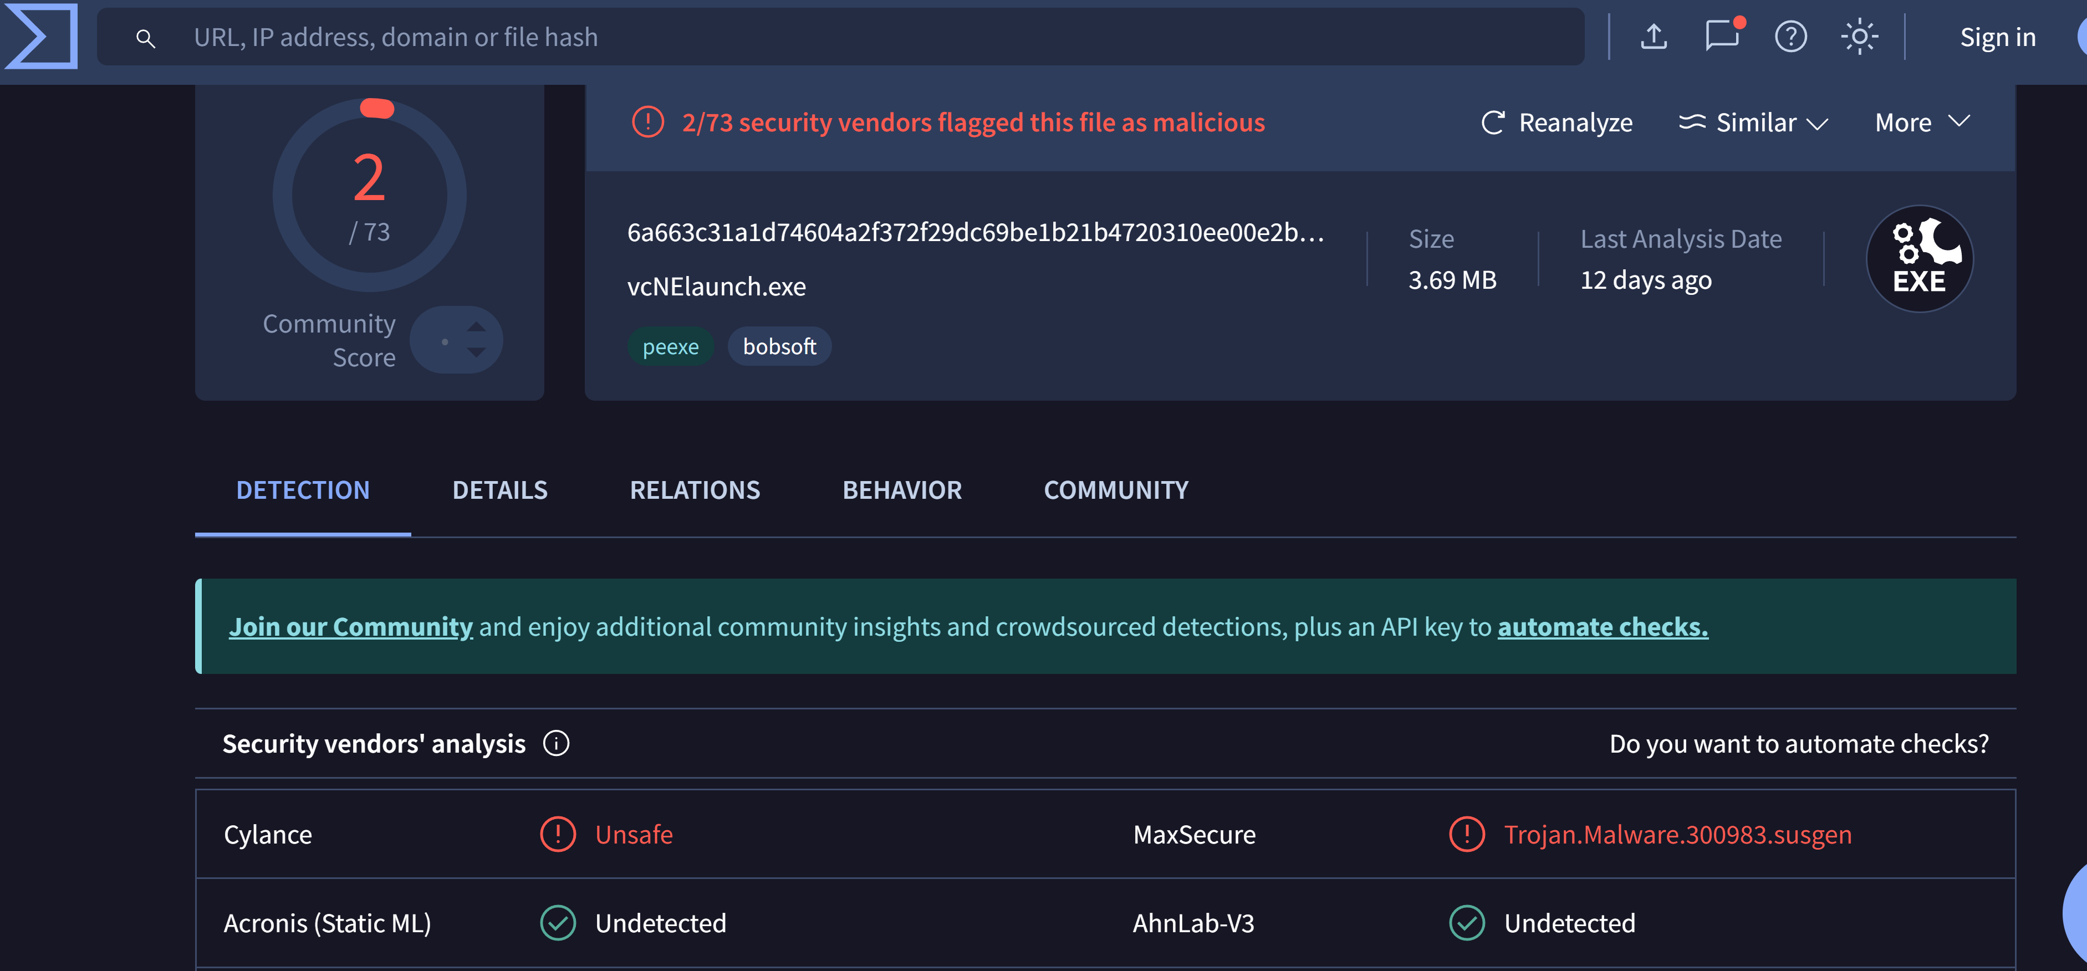Focus the URL, IP address, domain search field
The width and height of the screenshot is (2087, 971).
[841, 37]
